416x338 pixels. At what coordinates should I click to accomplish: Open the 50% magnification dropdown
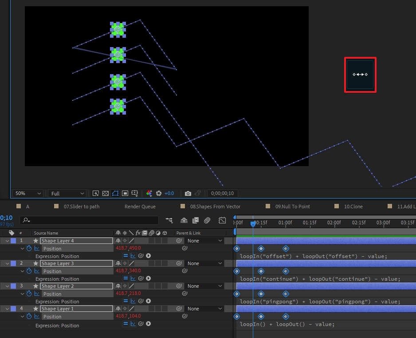click(x=27, y=194)
